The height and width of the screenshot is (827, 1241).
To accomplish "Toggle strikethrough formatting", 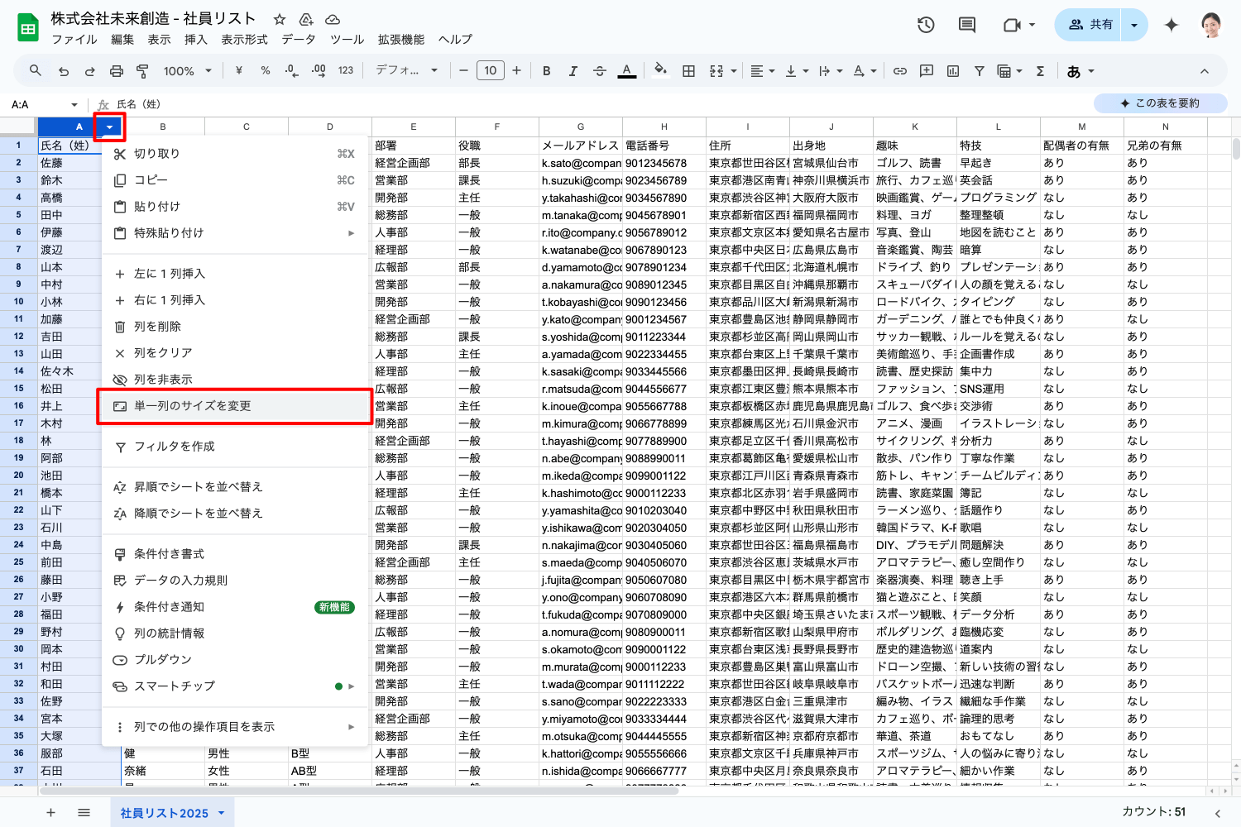I will pyautogui.click(x=600, y=71).
